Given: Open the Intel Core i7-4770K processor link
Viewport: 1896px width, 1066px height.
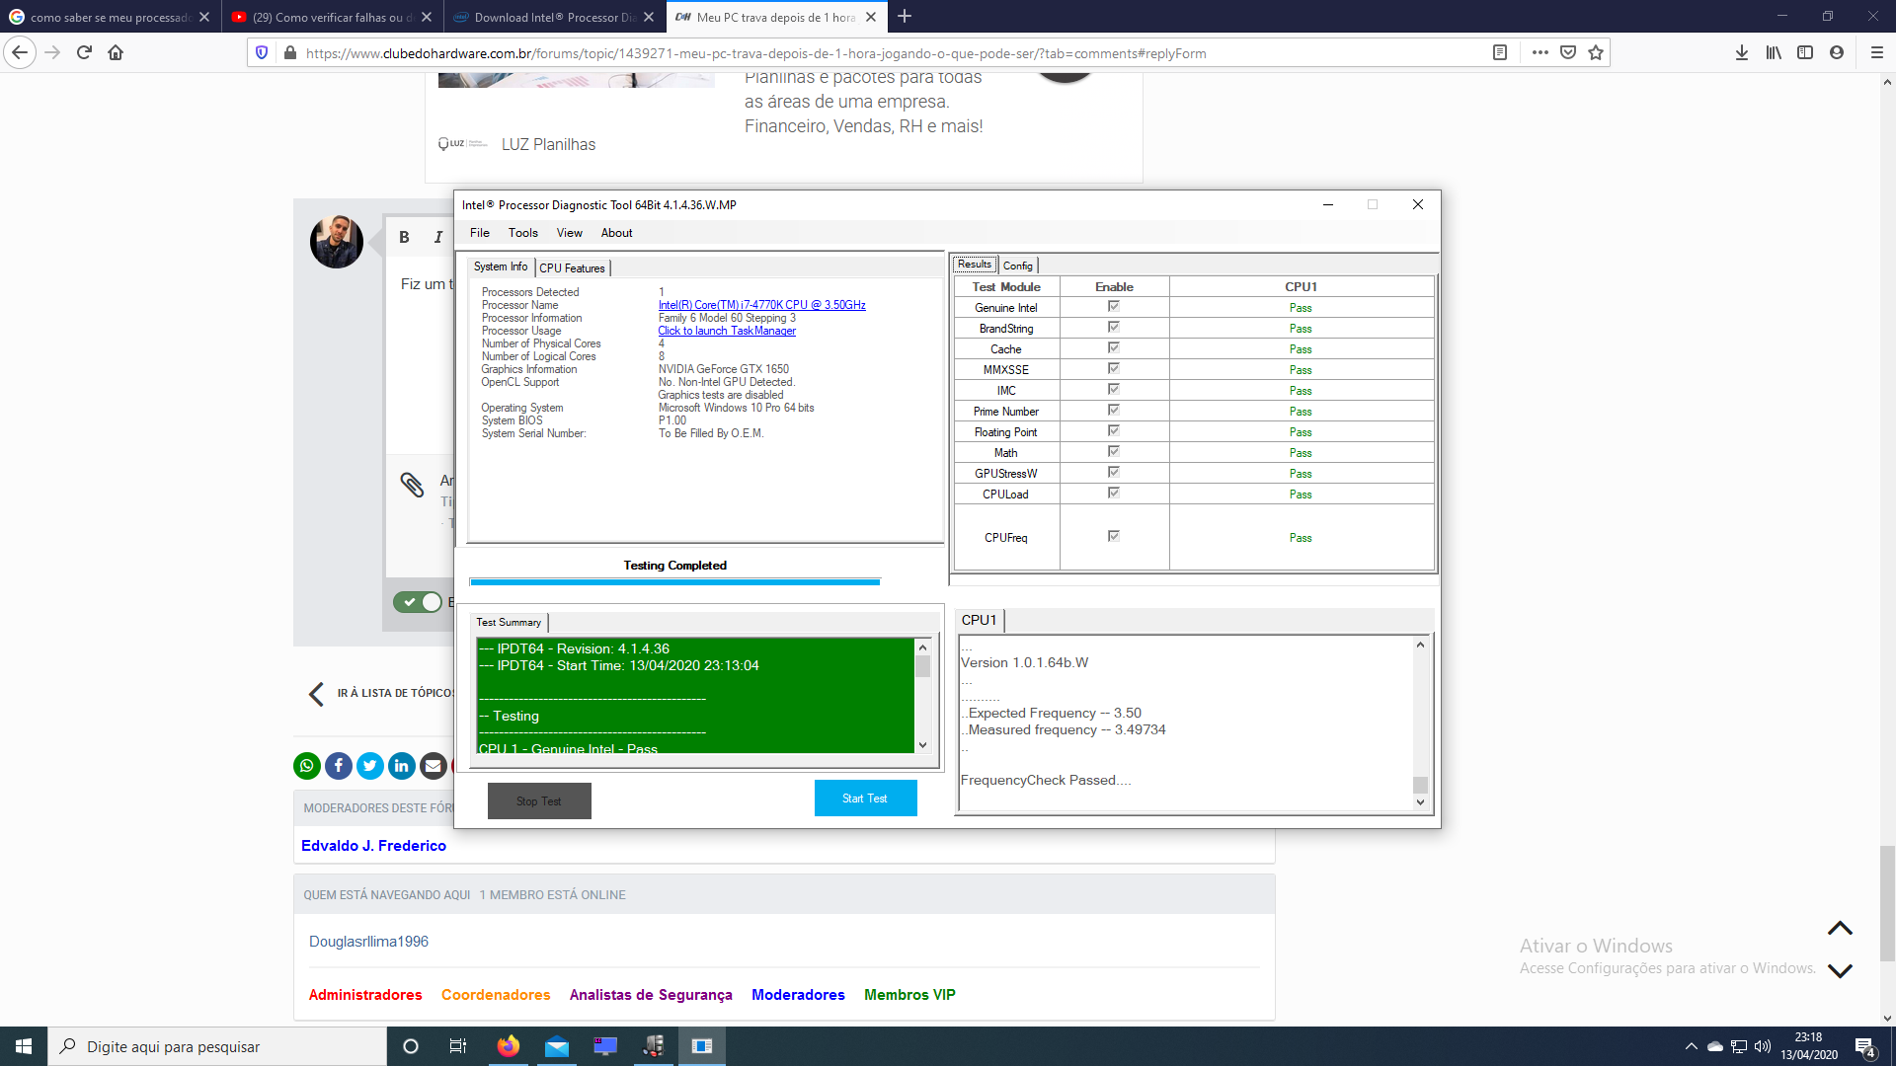Looking at the screenshot, I should (762, 305).
